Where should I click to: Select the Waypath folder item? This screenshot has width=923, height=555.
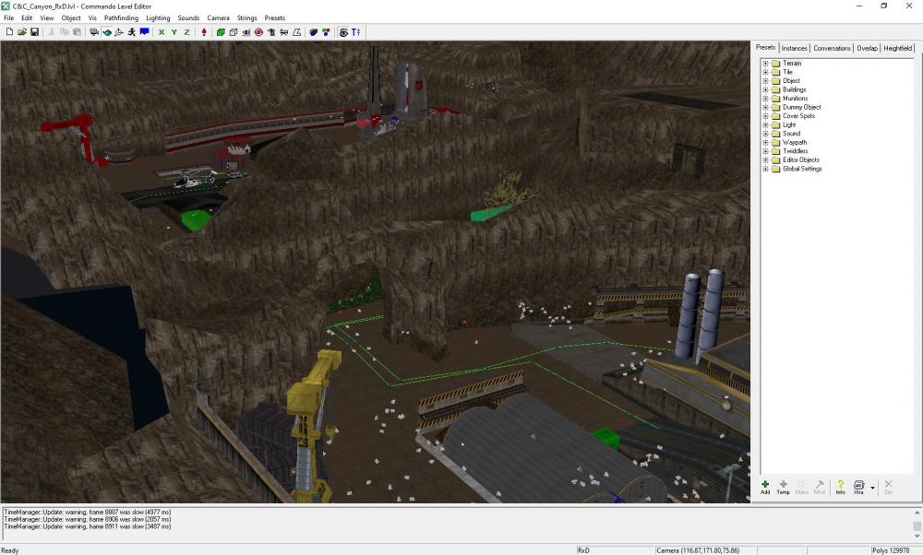point(794,143)
